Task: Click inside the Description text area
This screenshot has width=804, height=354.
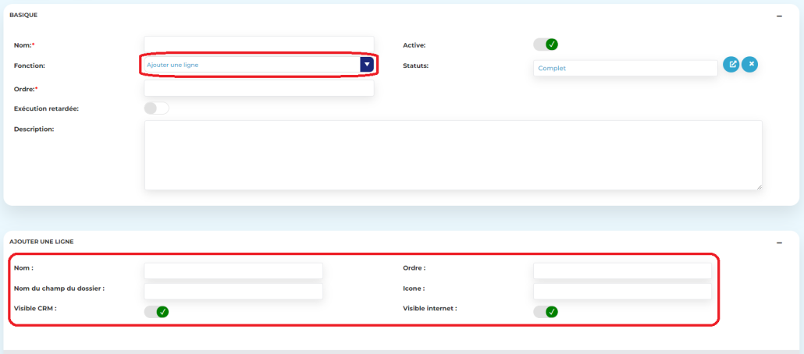Action: click(453, 154)
